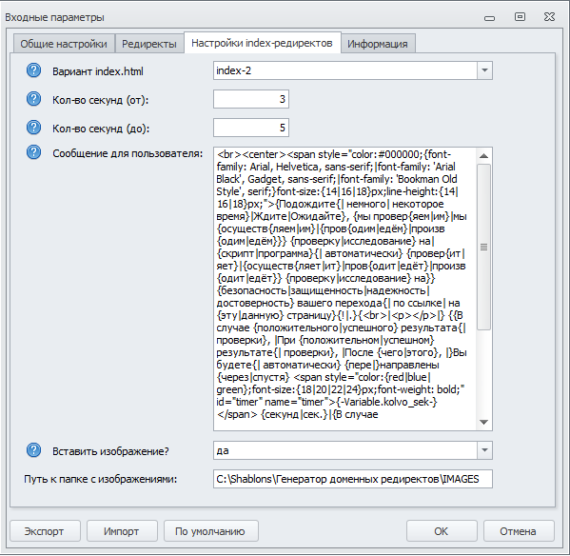Screen dimensions: 570x556
Task: Click the message scrollbar up arrow
Action: (483, 156)
